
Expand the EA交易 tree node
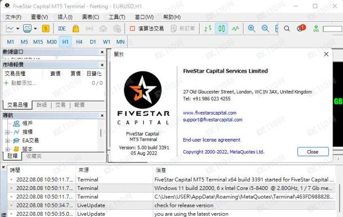coord(7,141)
